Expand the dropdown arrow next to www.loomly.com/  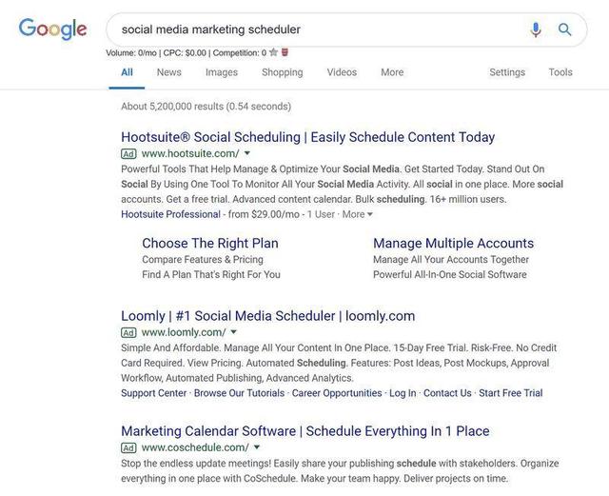[233, 332]
